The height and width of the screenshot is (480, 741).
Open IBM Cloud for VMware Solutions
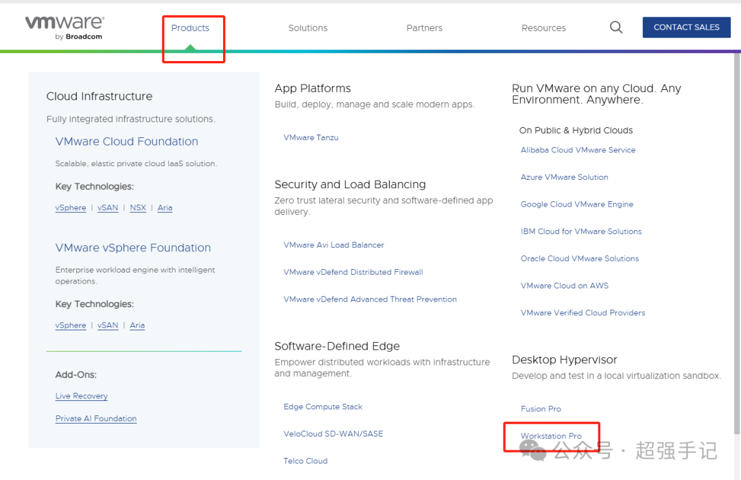click(x=581, y=231)
